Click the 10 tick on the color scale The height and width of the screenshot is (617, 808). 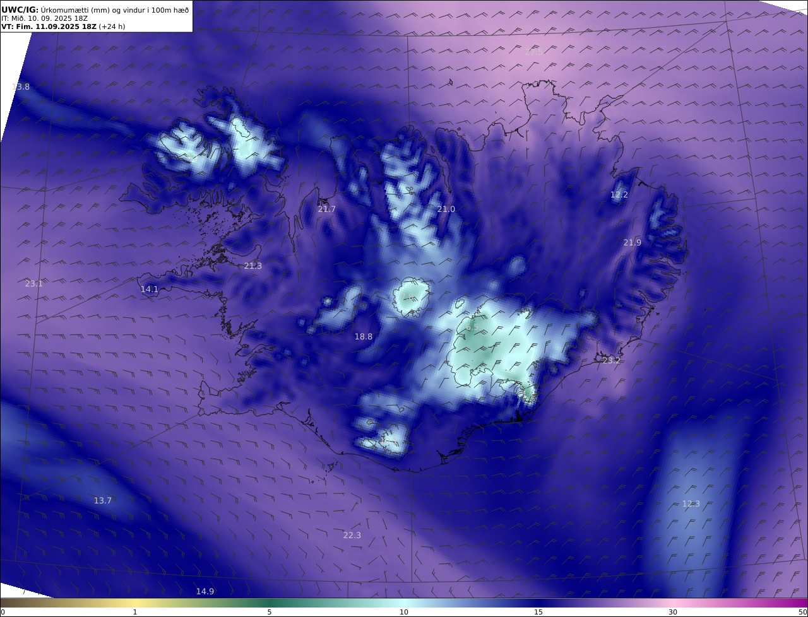(404, 612)
